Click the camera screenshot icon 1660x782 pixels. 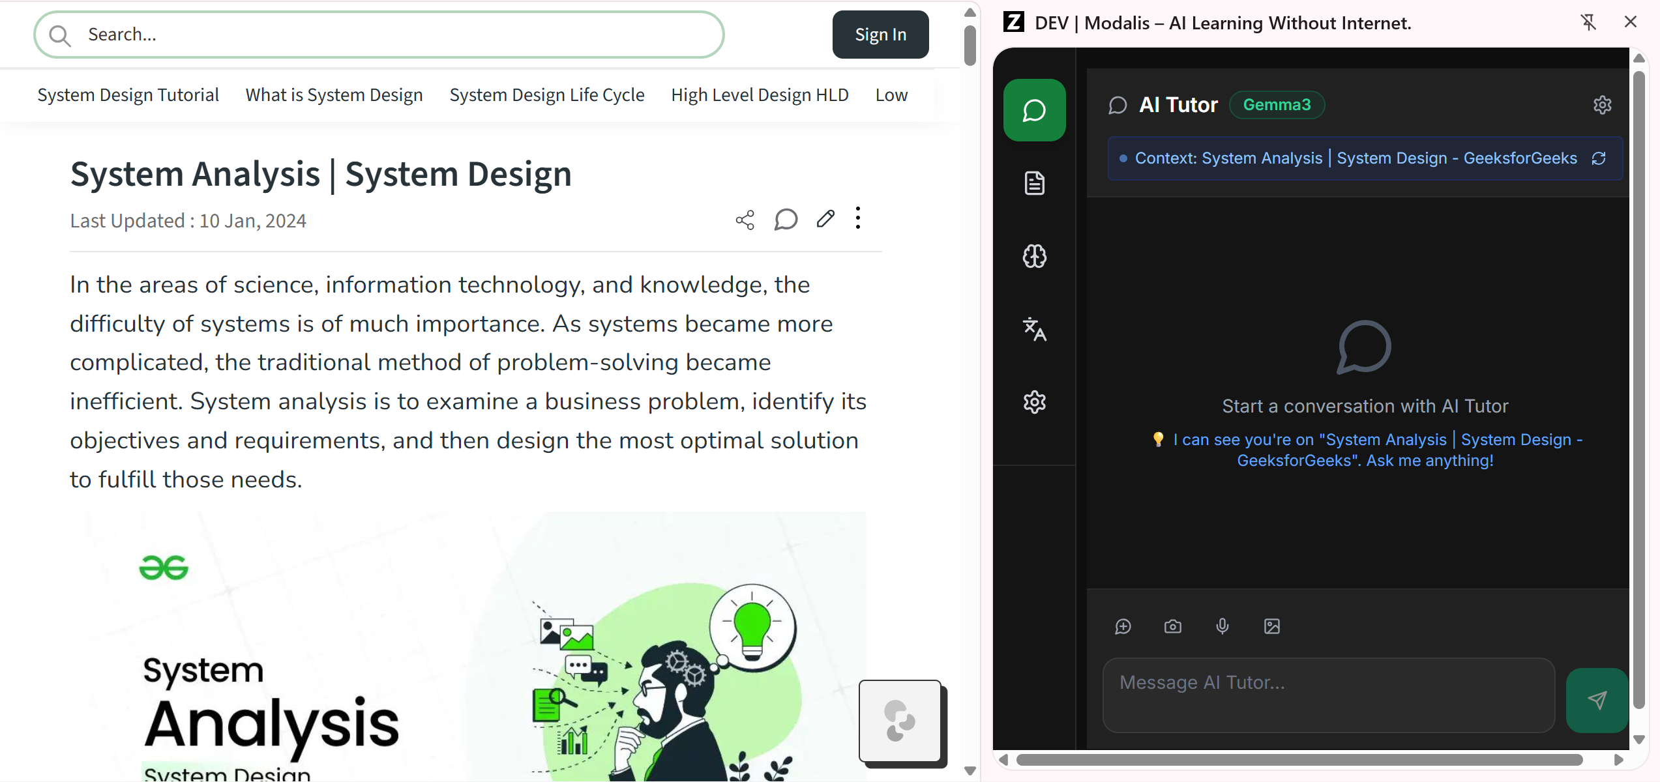pyautogui.click(x=1172, y=626)
